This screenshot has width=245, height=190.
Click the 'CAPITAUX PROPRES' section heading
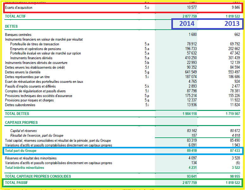[21, 122]
